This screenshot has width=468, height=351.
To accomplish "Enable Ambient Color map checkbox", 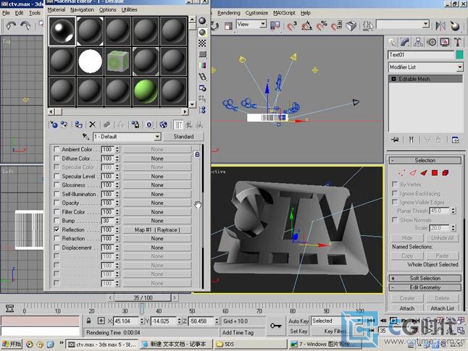I will click(57, 149).
